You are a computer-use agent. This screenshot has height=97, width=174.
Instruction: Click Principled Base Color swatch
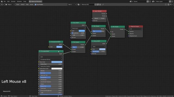pyautogui.click(x=57, y=62)
